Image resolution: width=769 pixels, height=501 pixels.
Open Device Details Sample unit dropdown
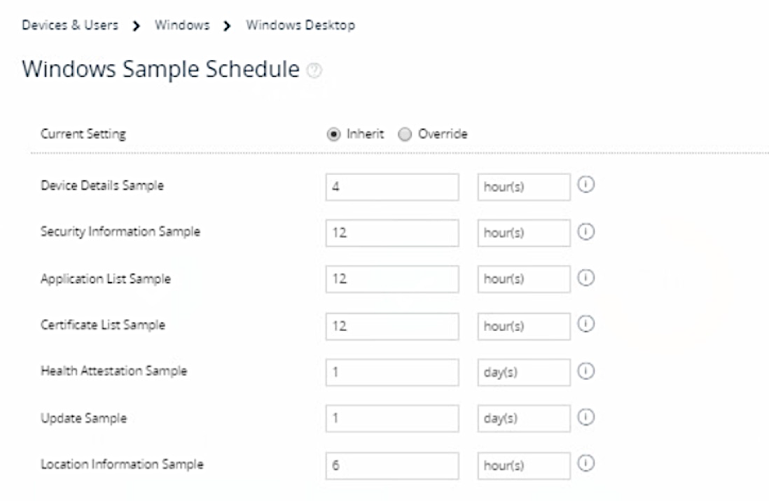(524, 187)
